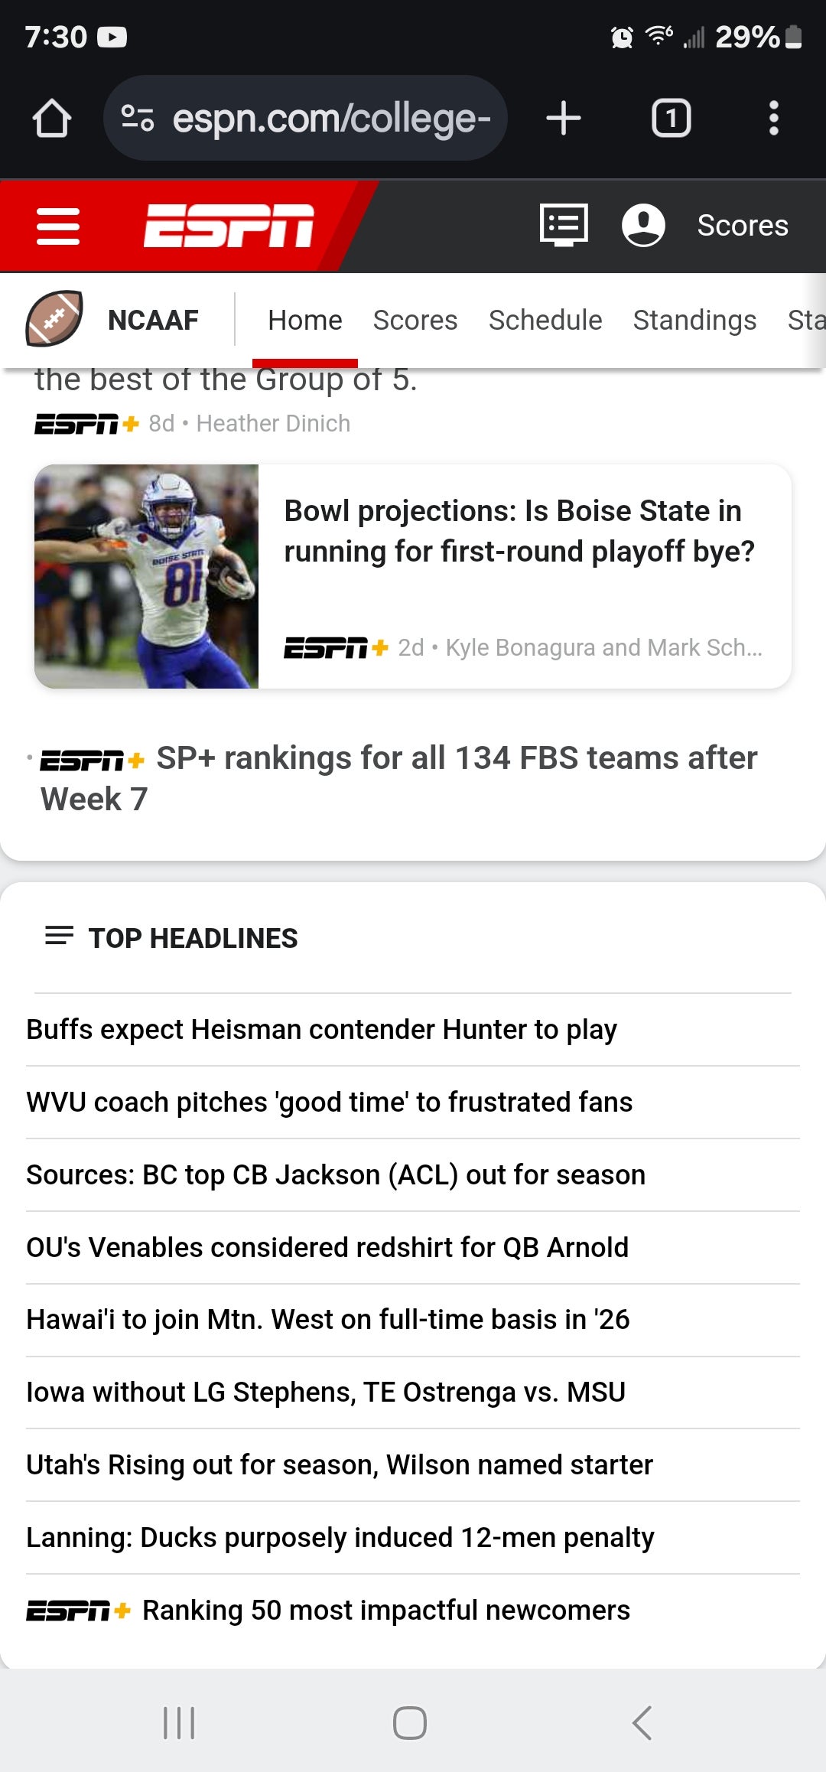Open the Boise State player thumbnail
The width and height of the screenshot is (826, 1772).
[x=147, y=576]
